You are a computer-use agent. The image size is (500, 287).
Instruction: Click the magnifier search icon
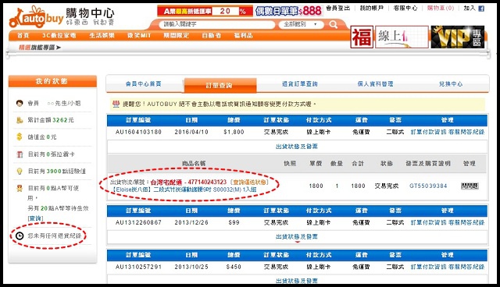pyautogui.click(x=334, y=24)
